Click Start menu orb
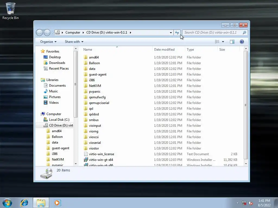This screenshot has width=278, height=208. click(7, 203)
